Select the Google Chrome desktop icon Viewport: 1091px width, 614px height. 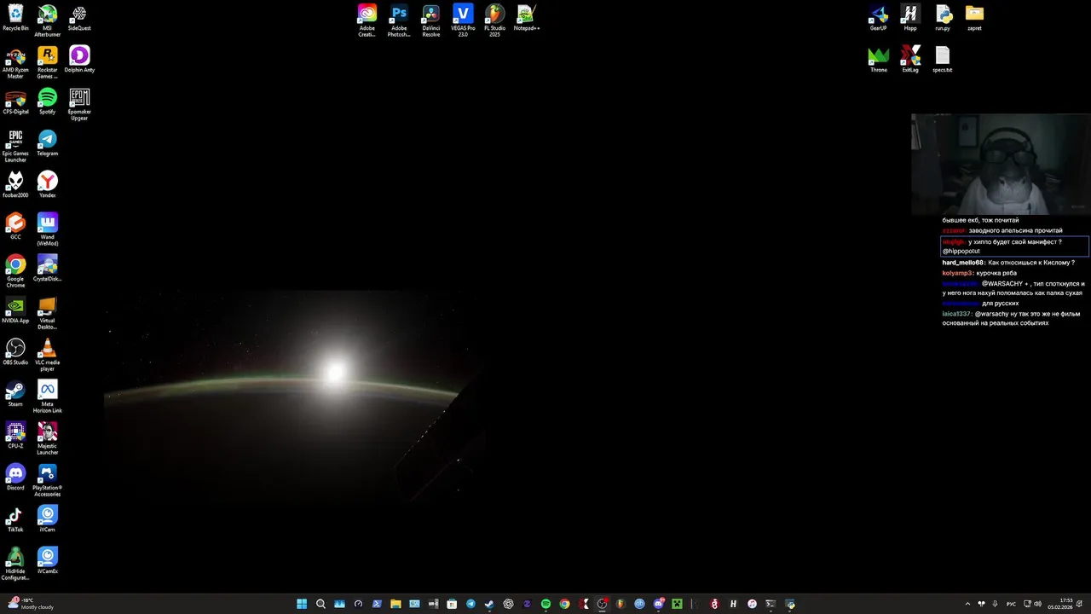coord(15,272)
